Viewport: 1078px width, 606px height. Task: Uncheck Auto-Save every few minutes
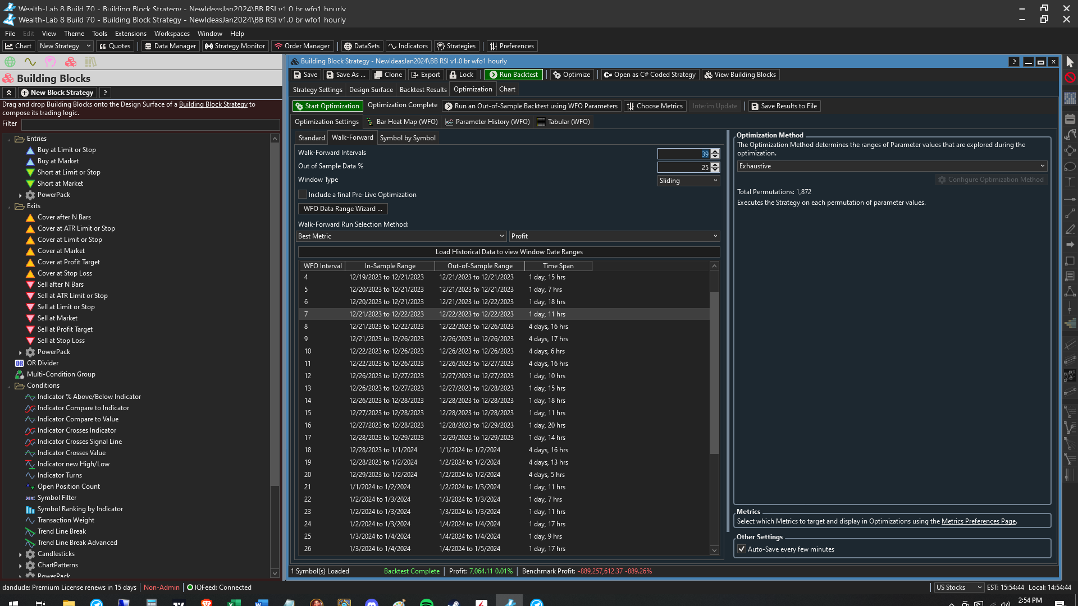click(x=742, y=549)
